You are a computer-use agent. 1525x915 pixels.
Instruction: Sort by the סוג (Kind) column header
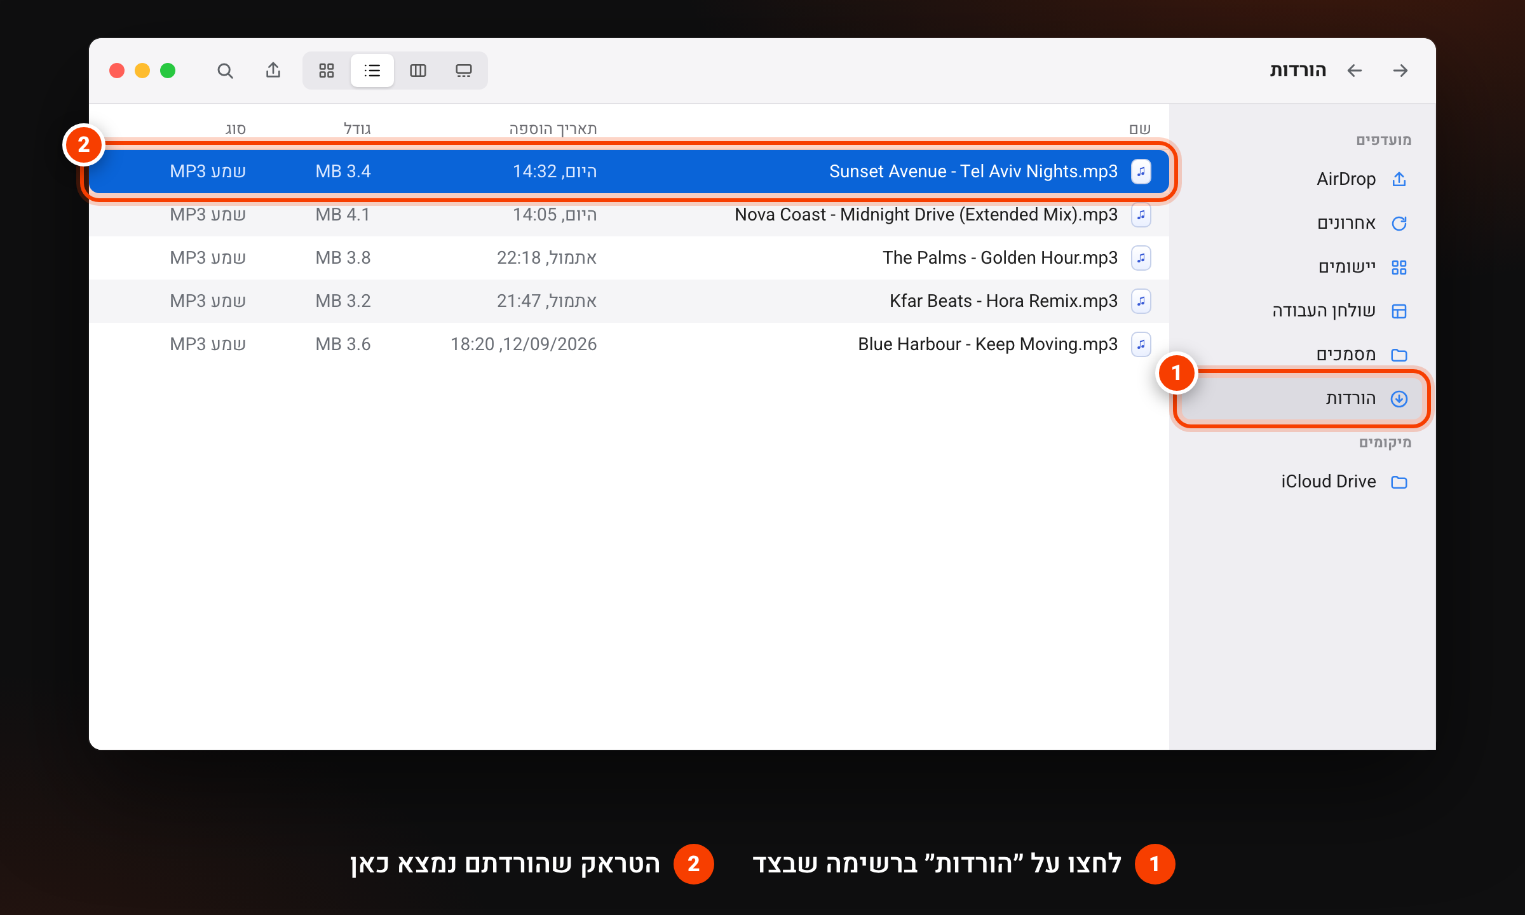[235, 129]
